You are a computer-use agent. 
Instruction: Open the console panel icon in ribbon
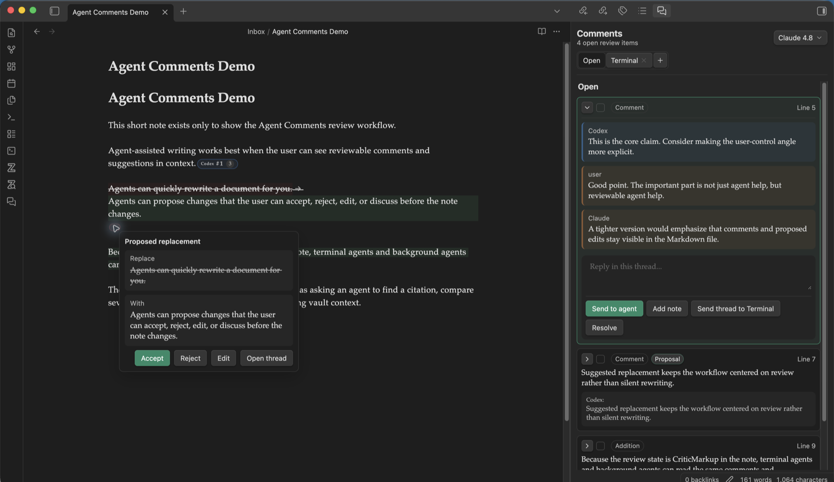point(11,151)
